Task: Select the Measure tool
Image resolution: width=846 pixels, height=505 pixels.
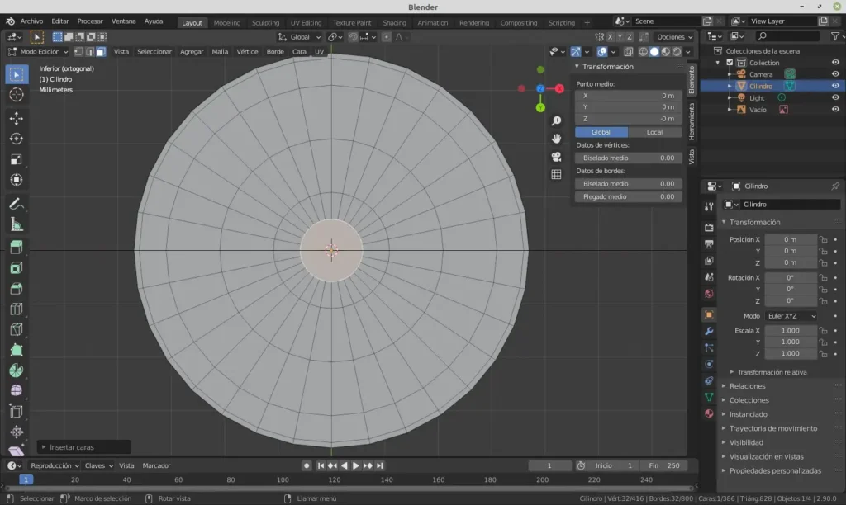Action: pyautogui.click(x=17, y=224)
